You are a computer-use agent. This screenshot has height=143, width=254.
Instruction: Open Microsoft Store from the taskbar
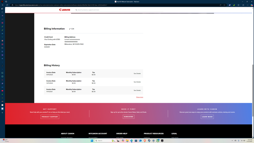tap(136, 140)
